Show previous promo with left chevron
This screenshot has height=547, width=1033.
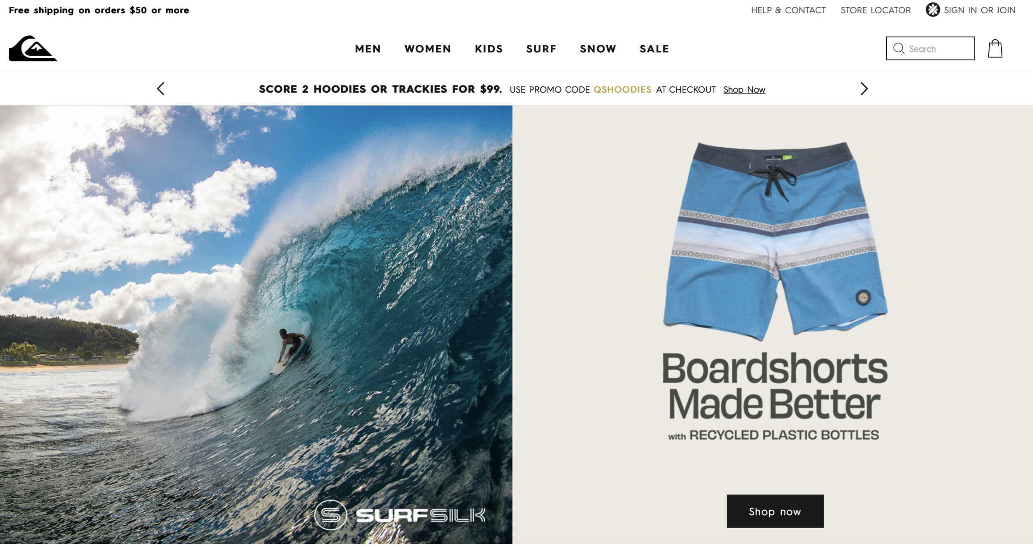coord(161,88)
